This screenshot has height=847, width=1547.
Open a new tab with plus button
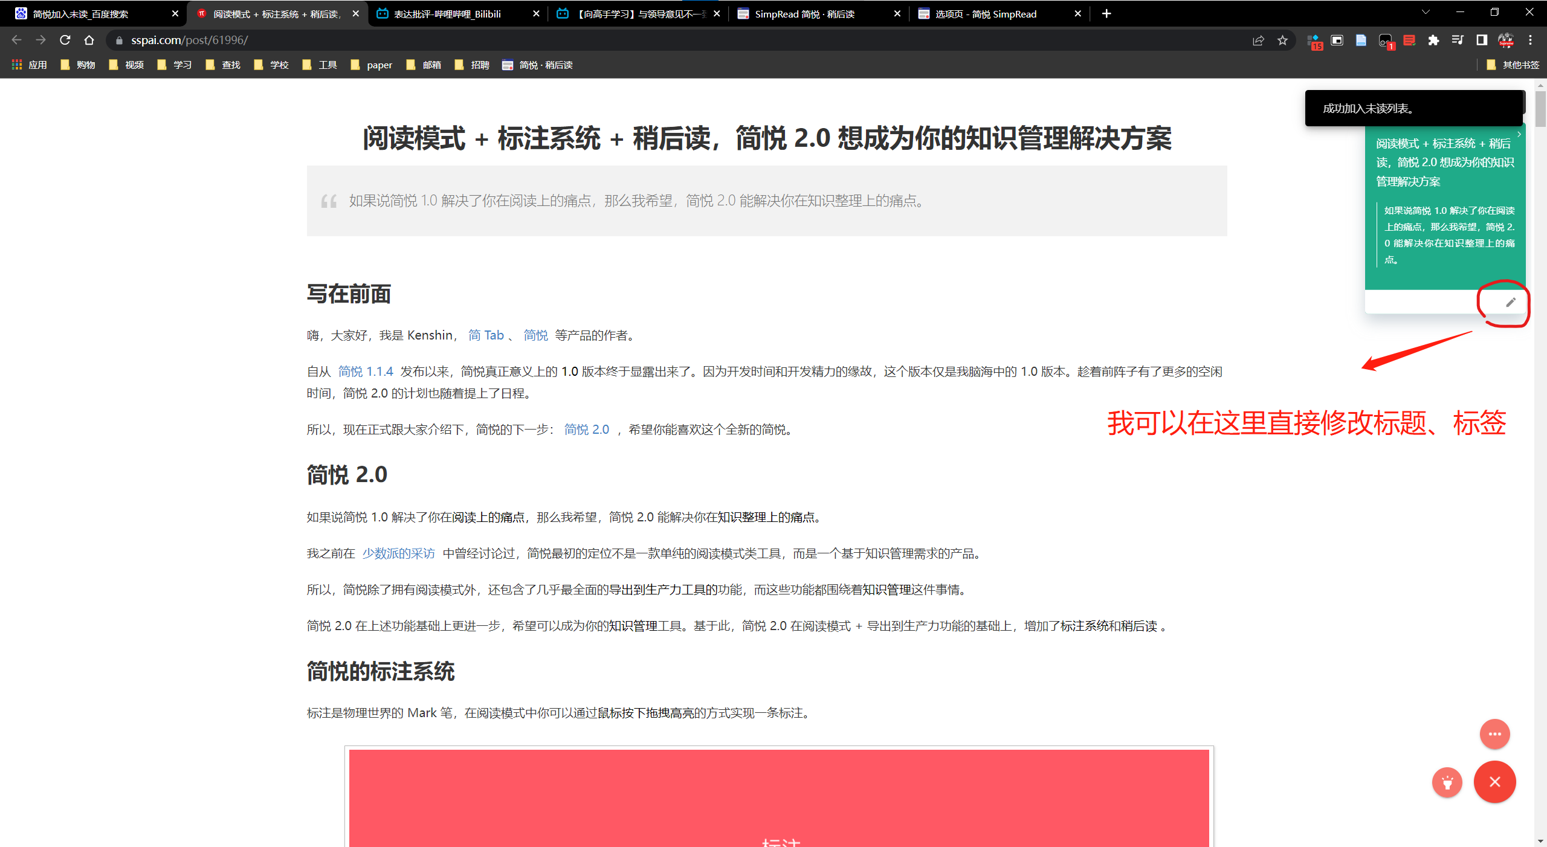click(1106, 14)
